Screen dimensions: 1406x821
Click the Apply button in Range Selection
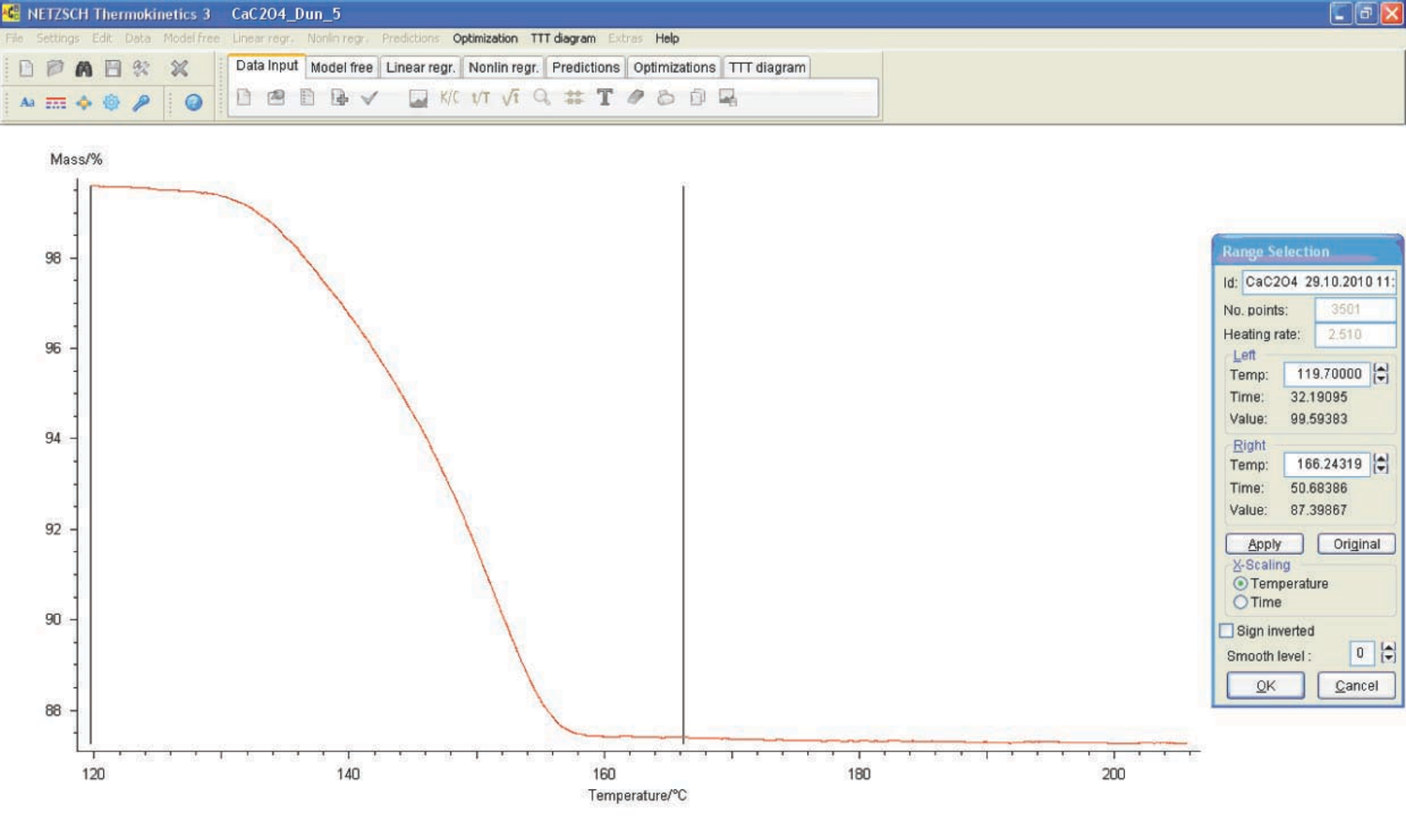(1264, 545)
